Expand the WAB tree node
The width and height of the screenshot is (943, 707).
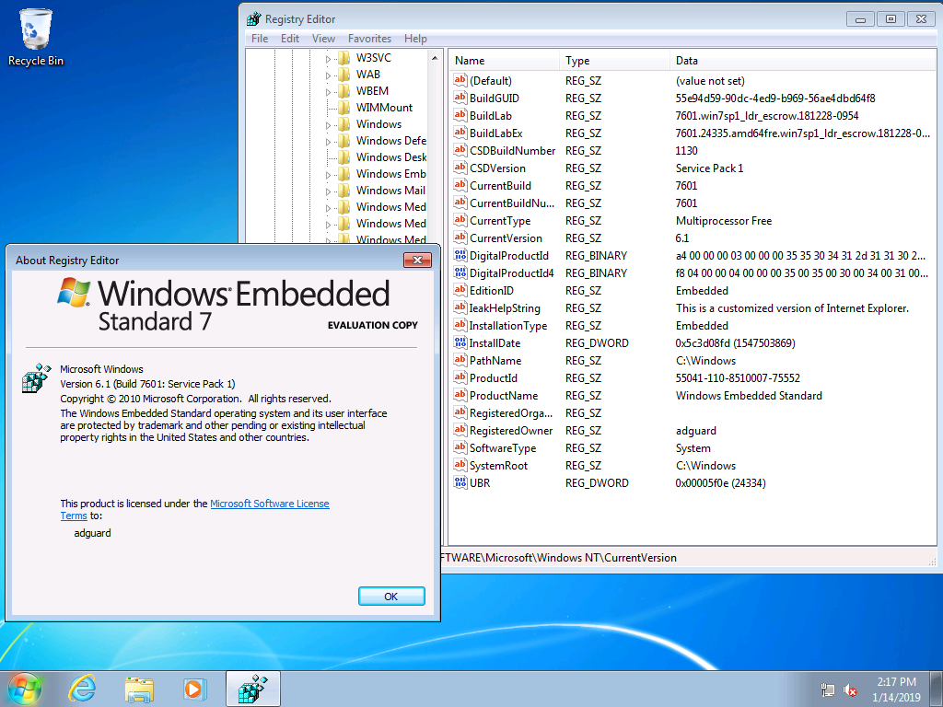point(329,75)
